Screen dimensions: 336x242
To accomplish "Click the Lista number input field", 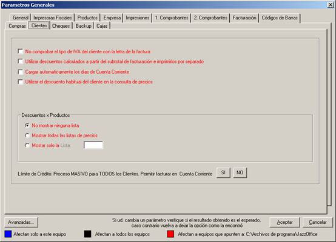I will pyautogui.click(x=93, y=145).
